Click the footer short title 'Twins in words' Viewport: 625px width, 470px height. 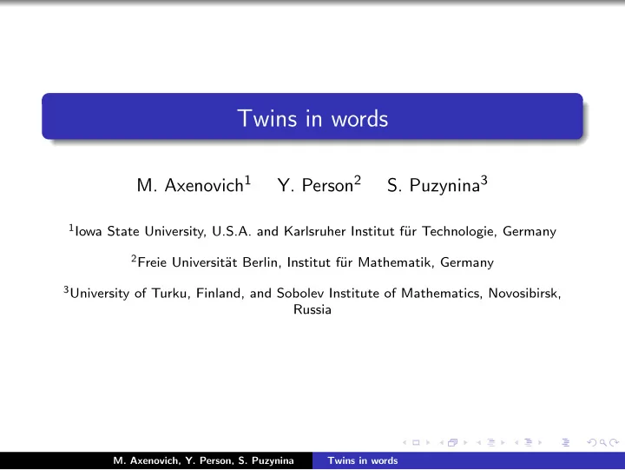[363, 460]
